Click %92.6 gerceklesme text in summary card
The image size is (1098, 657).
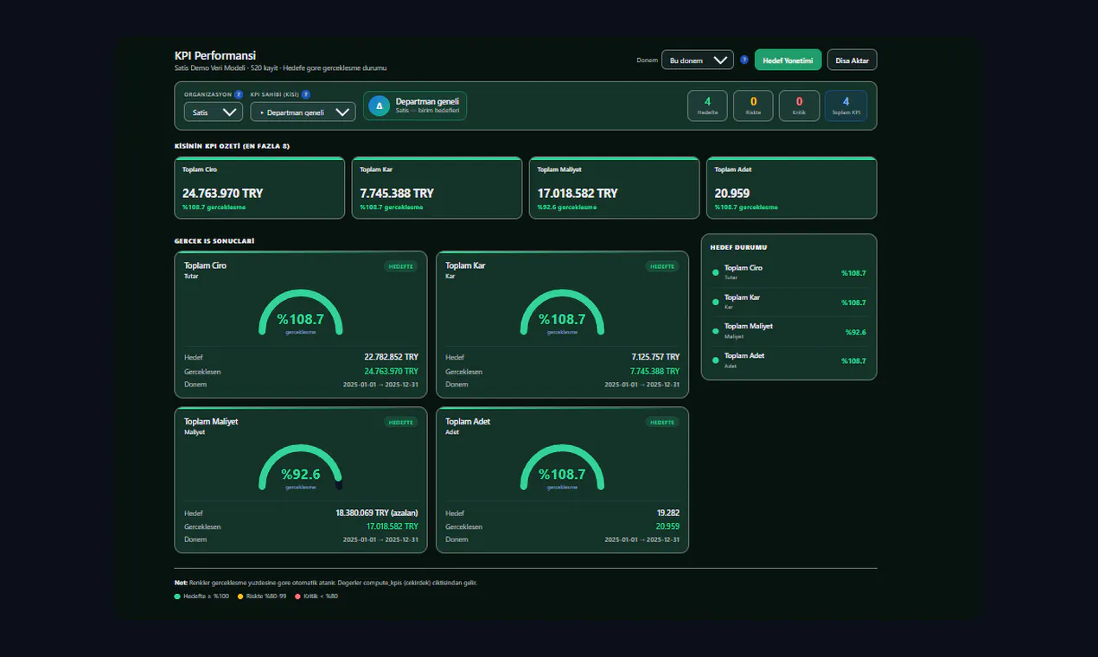(567, 207)
